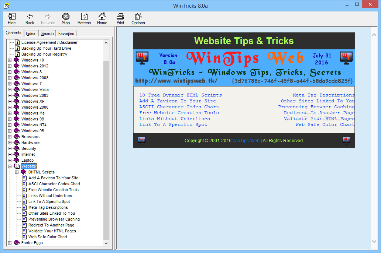Screen dimensions: 381x253
Task: Click the Hardware book icon
Action: coord(17,143)
